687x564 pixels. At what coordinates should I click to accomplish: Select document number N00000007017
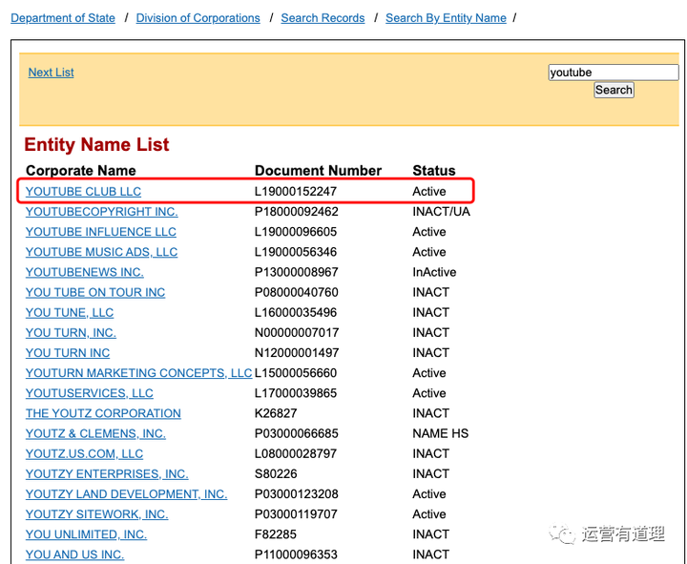[297, 333]
